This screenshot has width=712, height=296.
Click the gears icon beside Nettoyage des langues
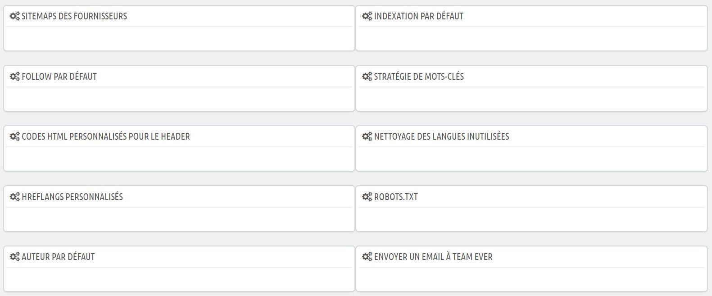367,137
